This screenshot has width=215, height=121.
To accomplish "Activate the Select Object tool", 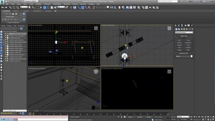I will coord(30,7).
